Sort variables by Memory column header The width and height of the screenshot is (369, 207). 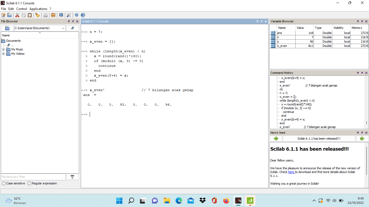click(x=360, y=28)
